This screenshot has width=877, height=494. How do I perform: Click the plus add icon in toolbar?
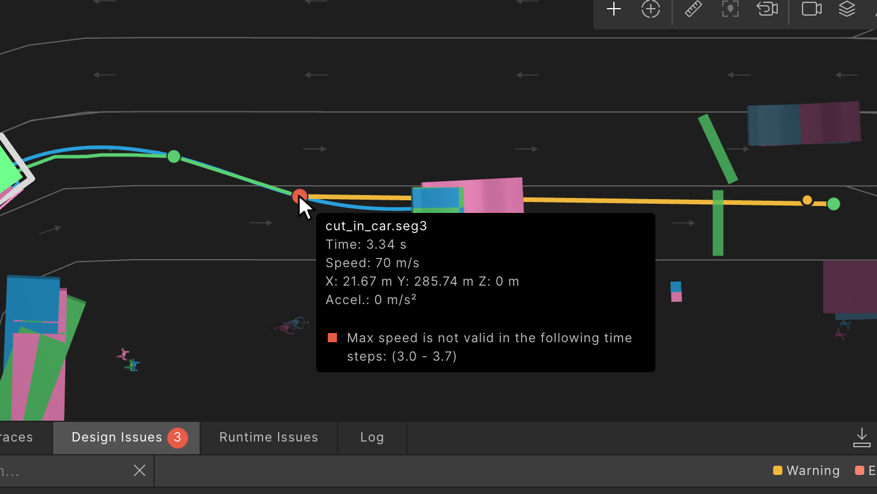click(614, 9)
